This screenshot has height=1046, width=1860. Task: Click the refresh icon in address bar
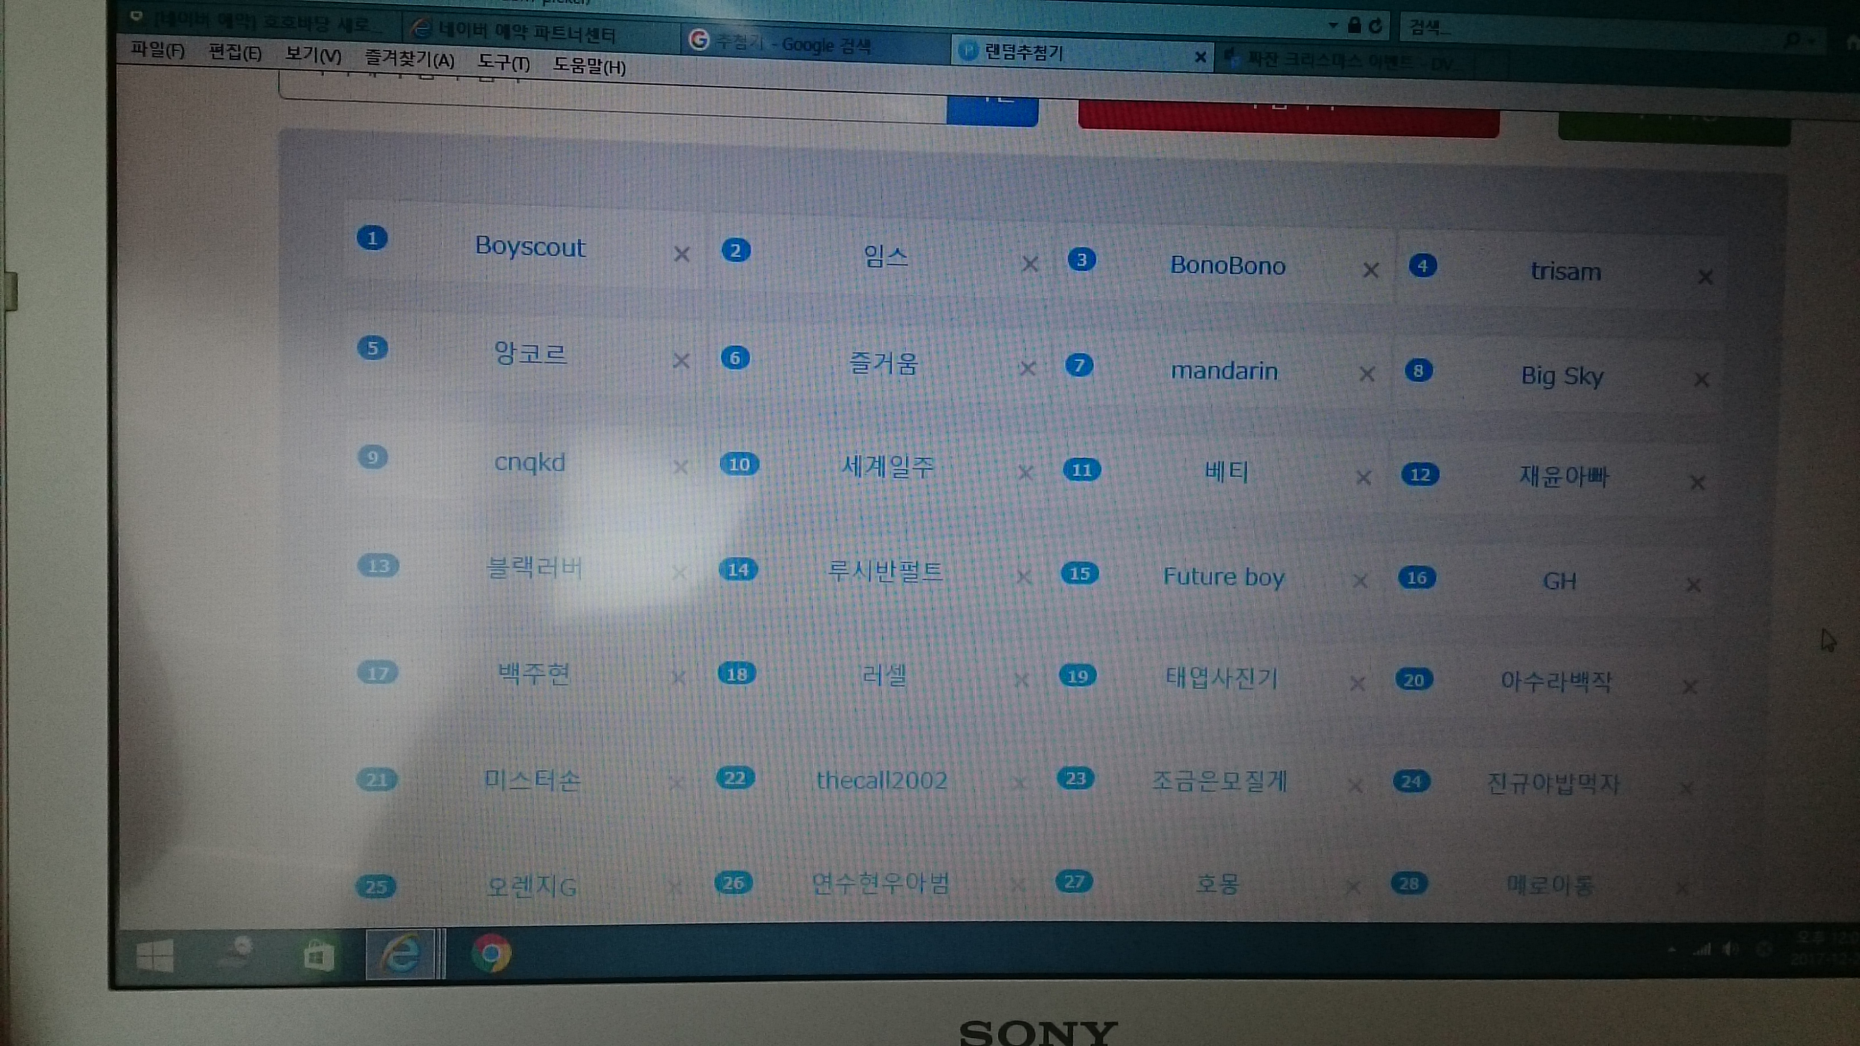tap(1376, 26)
